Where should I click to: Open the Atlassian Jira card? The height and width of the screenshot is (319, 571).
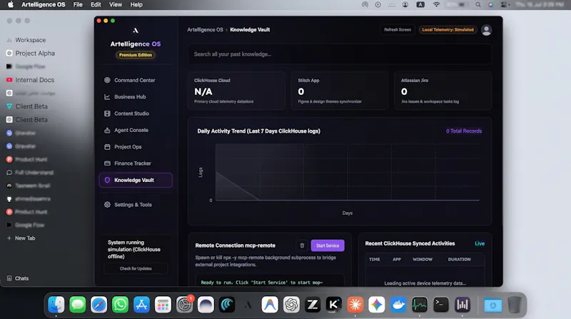pyautogui.click(x=443, y=91)
